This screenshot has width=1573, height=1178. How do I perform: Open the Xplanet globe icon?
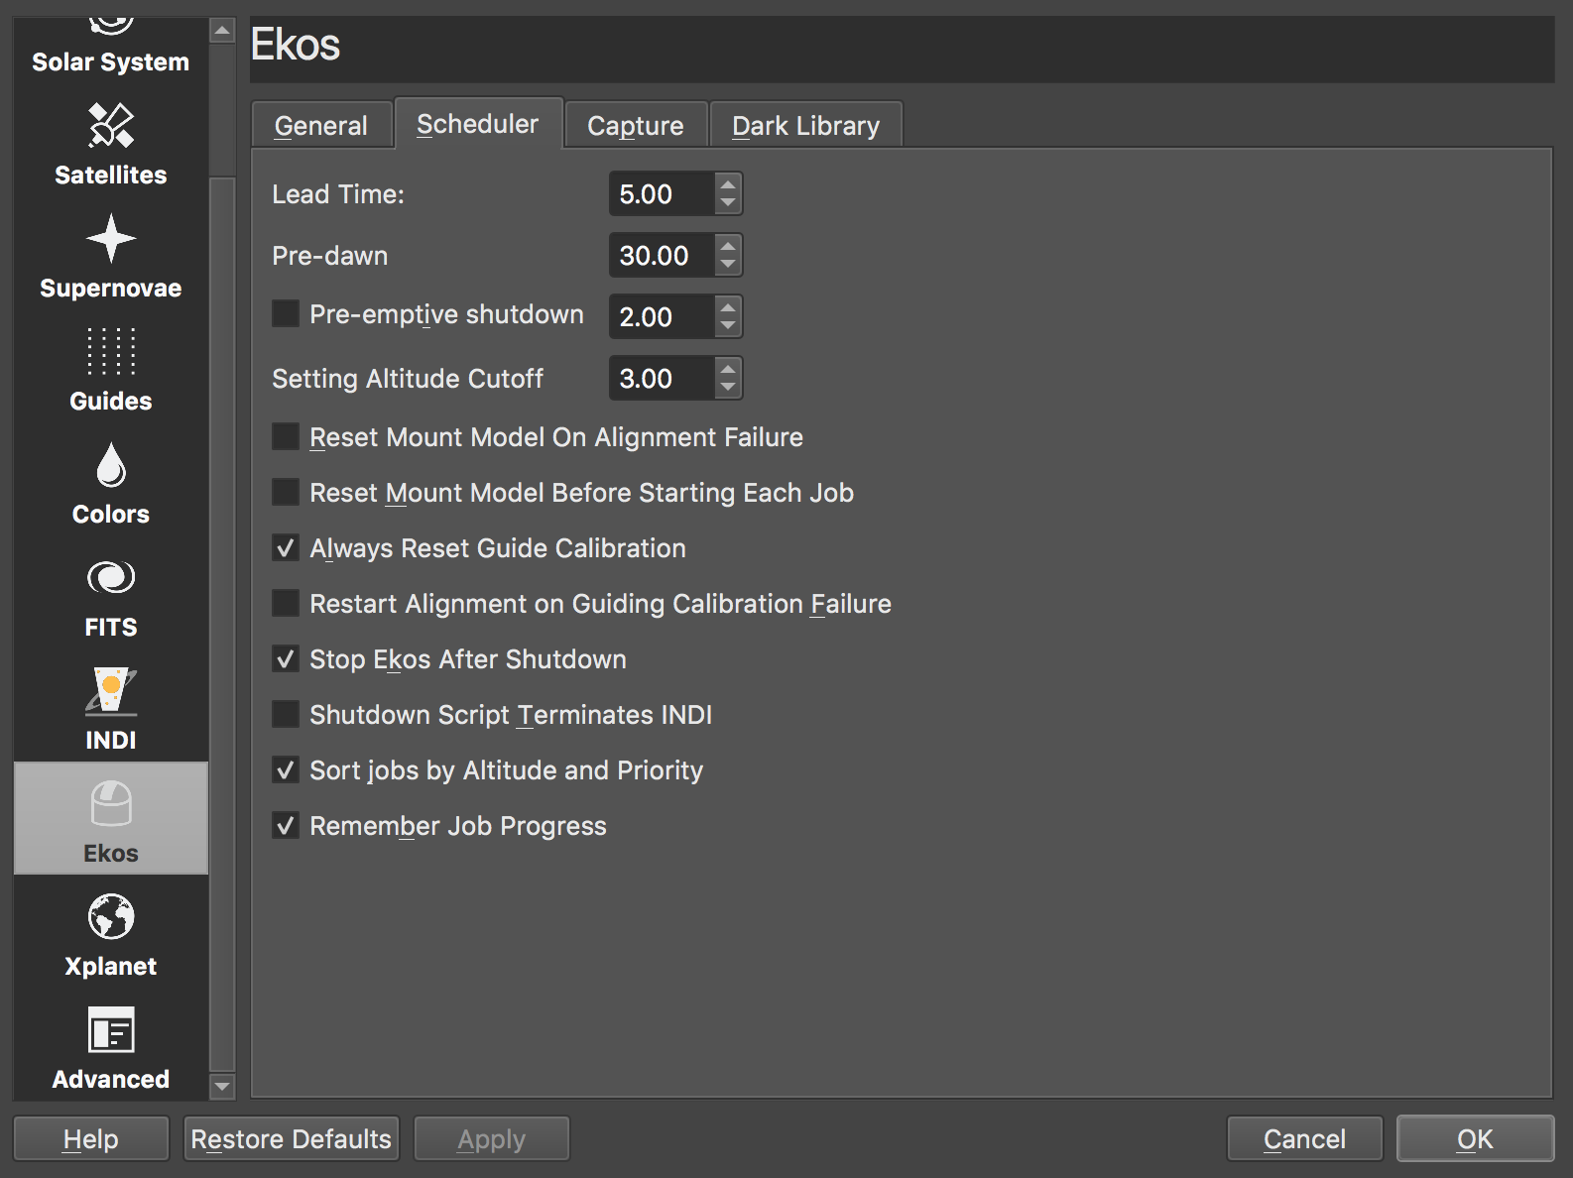(x=111, y=916)
